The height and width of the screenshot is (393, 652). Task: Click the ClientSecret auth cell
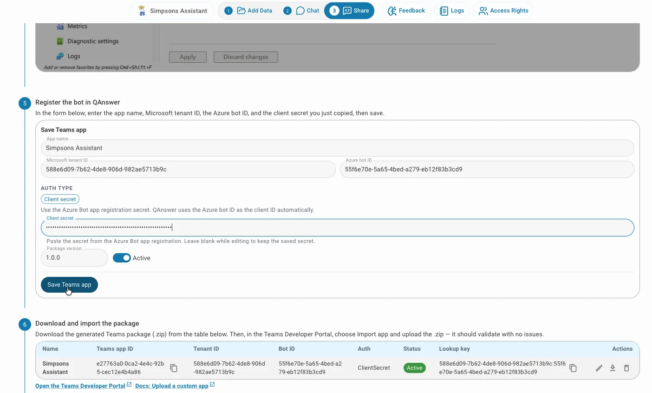(374, 368)
